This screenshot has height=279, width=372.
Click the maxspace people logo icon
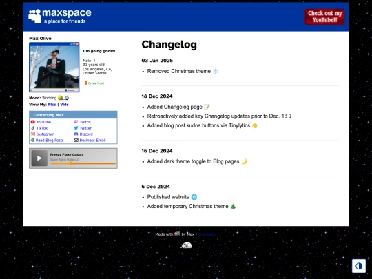[35, 16]
